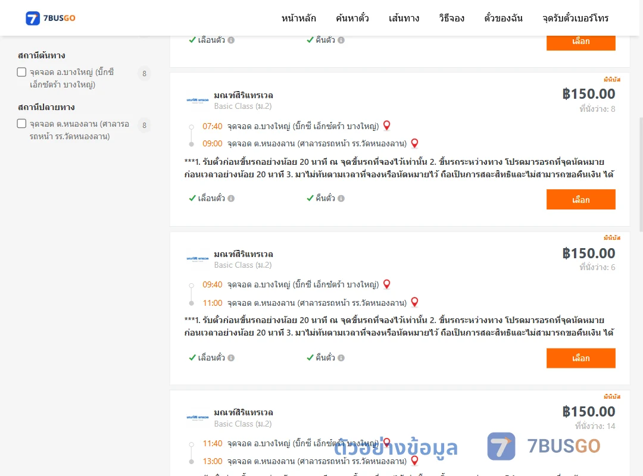This screenshot has height=476, width=643.
Task: Click the 09:40 departure time
Action: 213,284
